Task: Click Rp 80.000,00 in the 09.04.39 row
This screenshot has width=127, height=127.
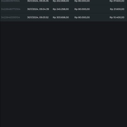Action: [82, 9]
